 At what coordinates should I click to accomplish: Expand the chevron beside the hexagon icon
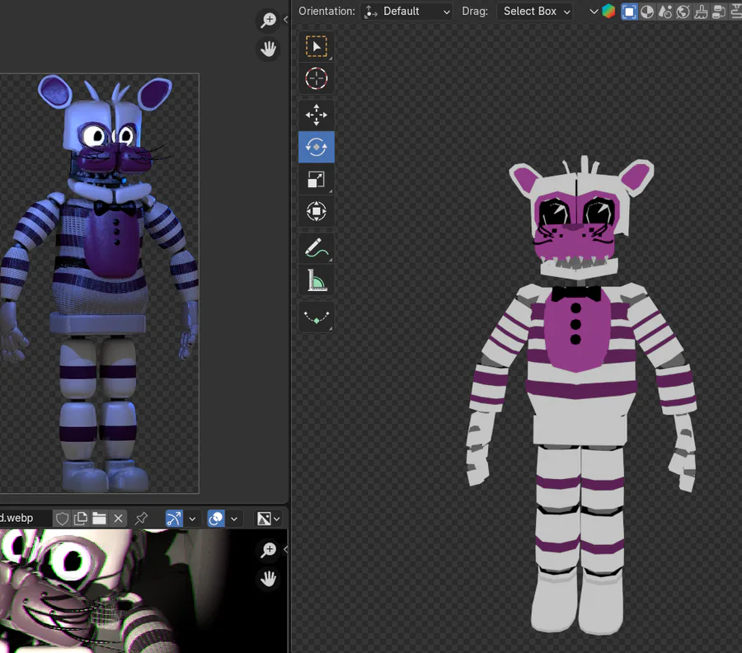click(x=594, y=12)
